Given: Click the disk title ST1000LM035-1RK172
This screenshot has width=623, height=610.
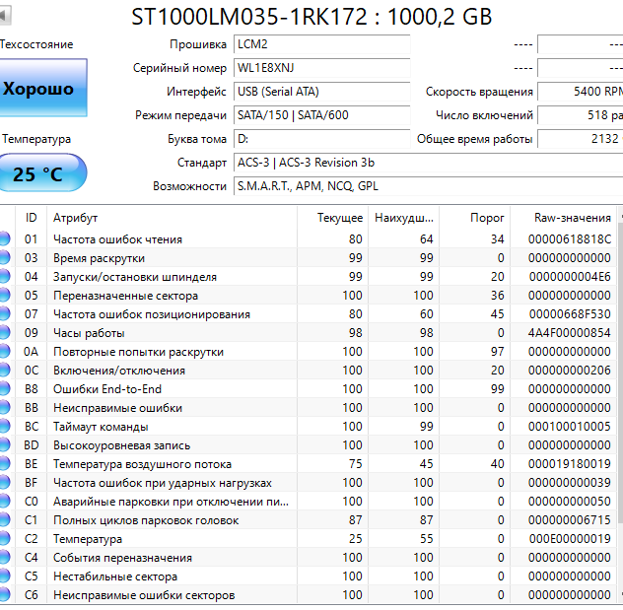Looking at the screenshot, I should point(311,17).
